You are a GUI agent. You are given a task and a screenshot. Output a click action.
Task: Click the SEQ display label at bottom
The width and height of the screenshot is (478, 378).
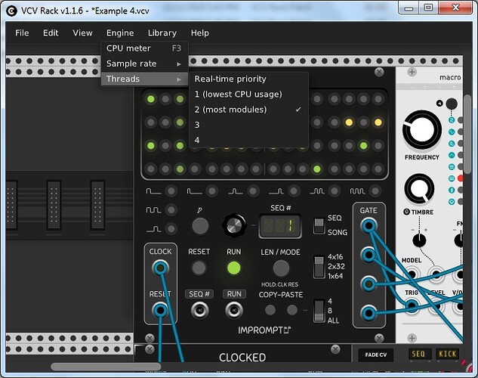tap(420, 354)
